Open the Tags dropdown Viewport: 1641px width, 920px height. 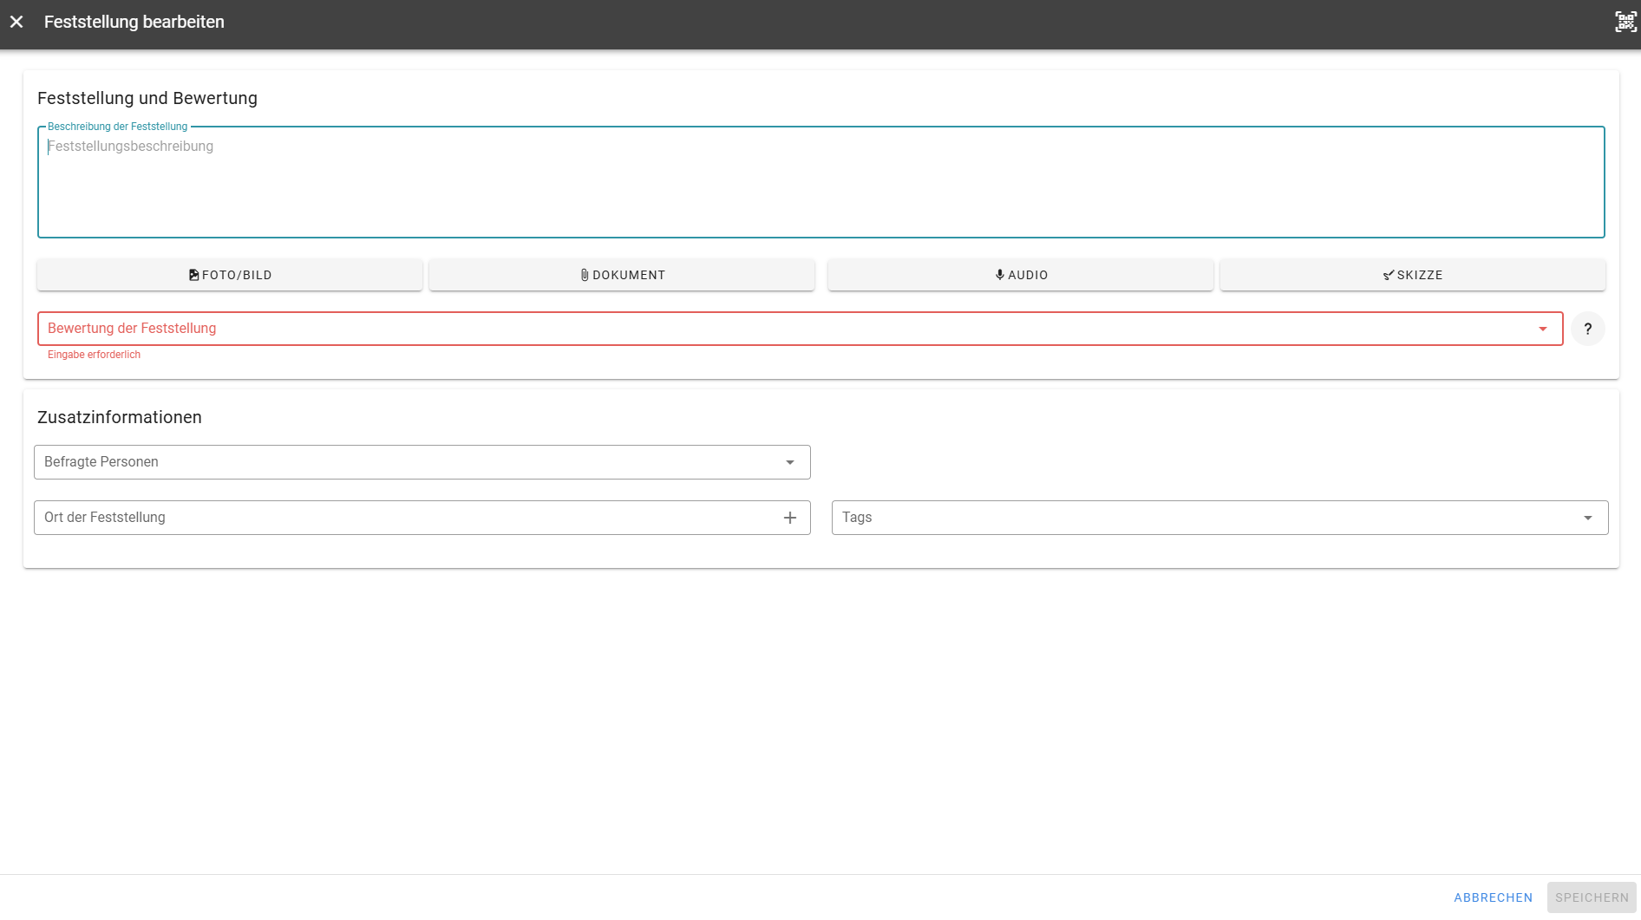(1220, 518)
